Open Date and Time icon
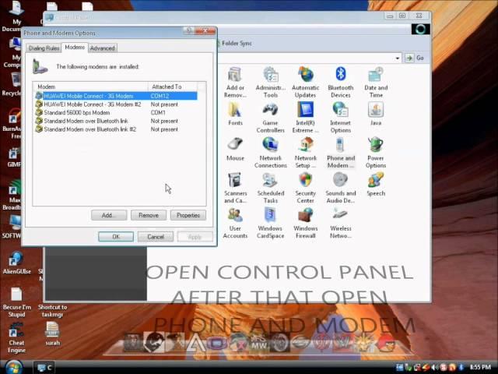The height and width of the screenshot is (374, 498). tap(376, 82)
